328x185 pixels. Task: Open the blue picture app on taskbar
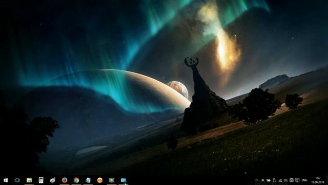124,180
